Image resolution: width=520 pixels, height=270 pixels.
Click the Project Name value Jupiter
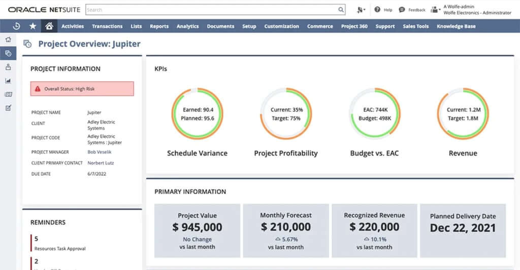(94, 112)
